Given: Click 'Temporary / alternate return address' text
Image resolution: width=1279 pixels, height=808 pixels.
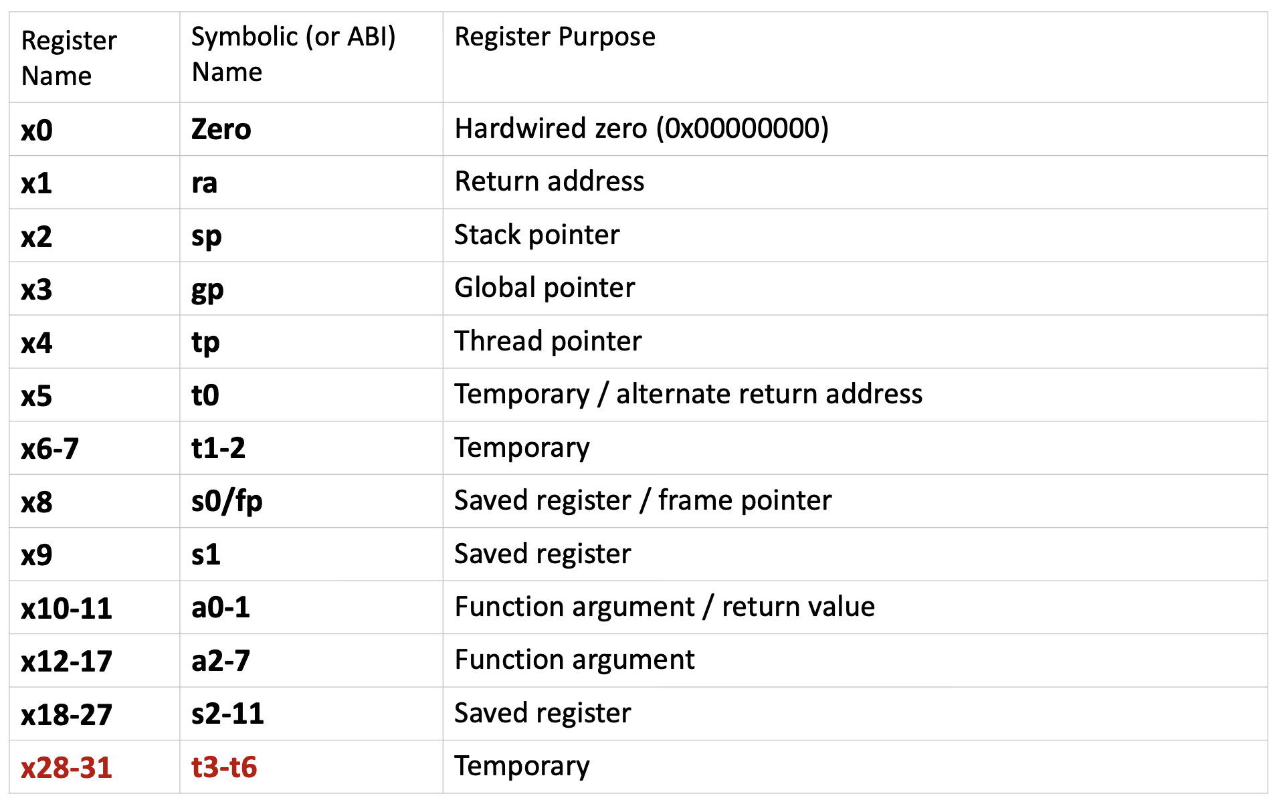Looking at the screenshot, I should point(688,394).
